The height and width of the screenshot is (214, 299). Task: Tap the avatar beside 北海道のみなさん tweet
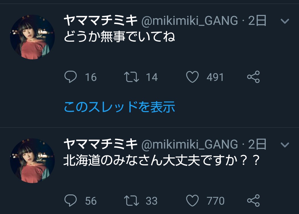tap(32, 161)
